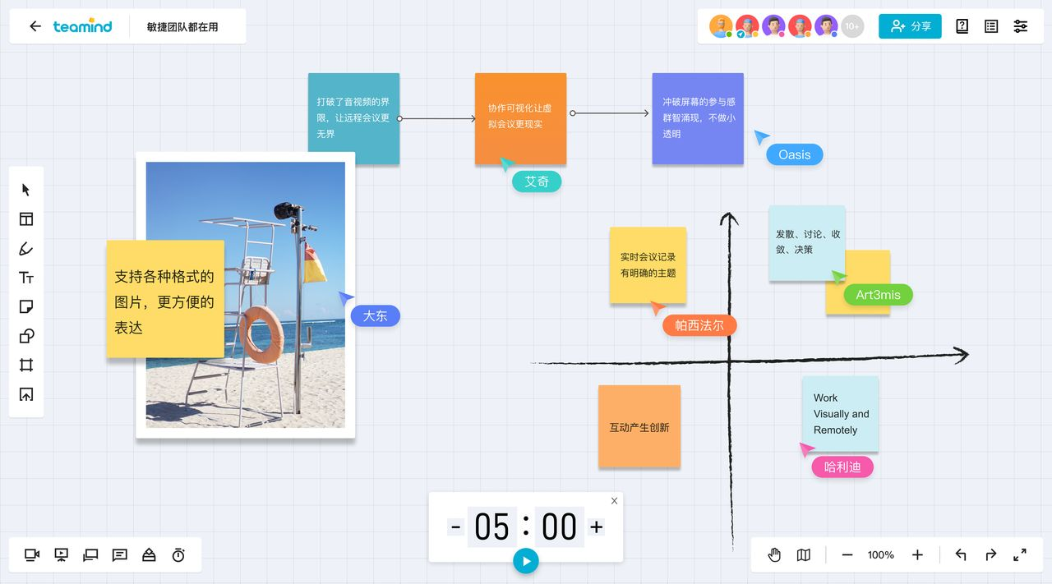Select the text tool

pos(26,278)
